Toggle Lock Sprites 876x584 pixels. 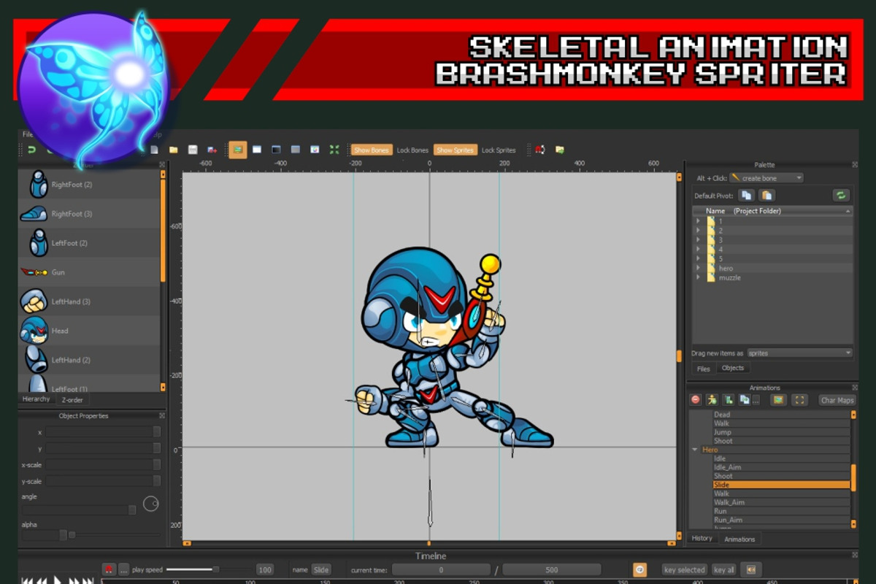pyautogui.click(x=499, y=150)
